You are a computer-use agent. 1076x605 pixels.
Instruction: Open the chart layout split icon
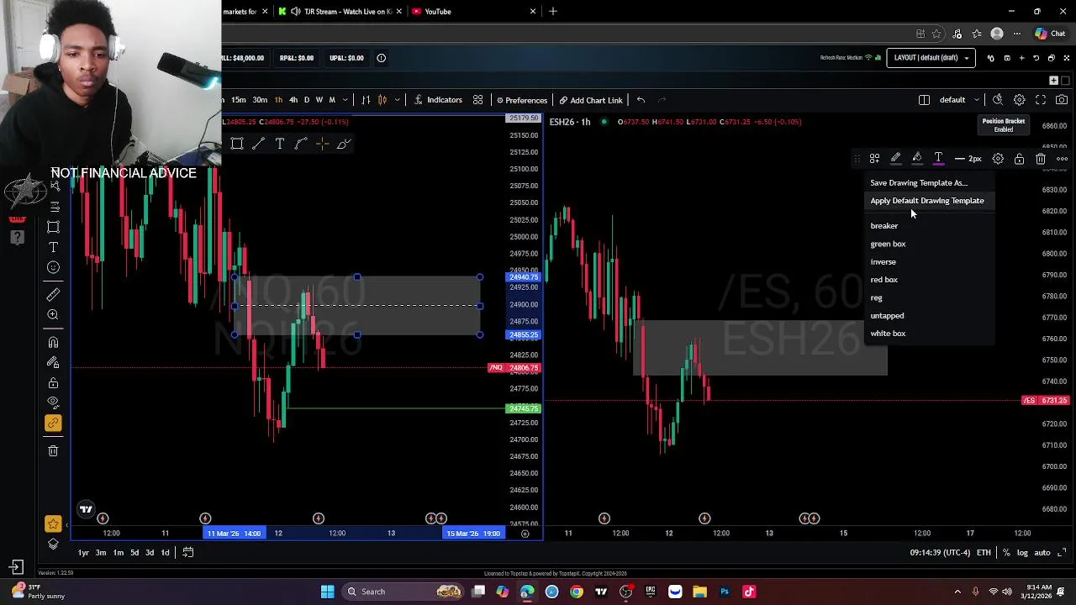click(924, 100)
